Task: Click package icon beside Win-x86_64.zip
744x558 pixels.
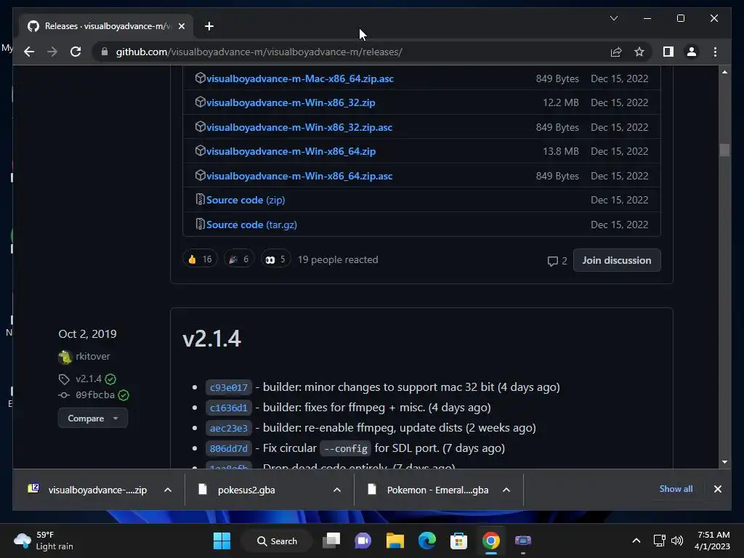Action: click(201, 151)
